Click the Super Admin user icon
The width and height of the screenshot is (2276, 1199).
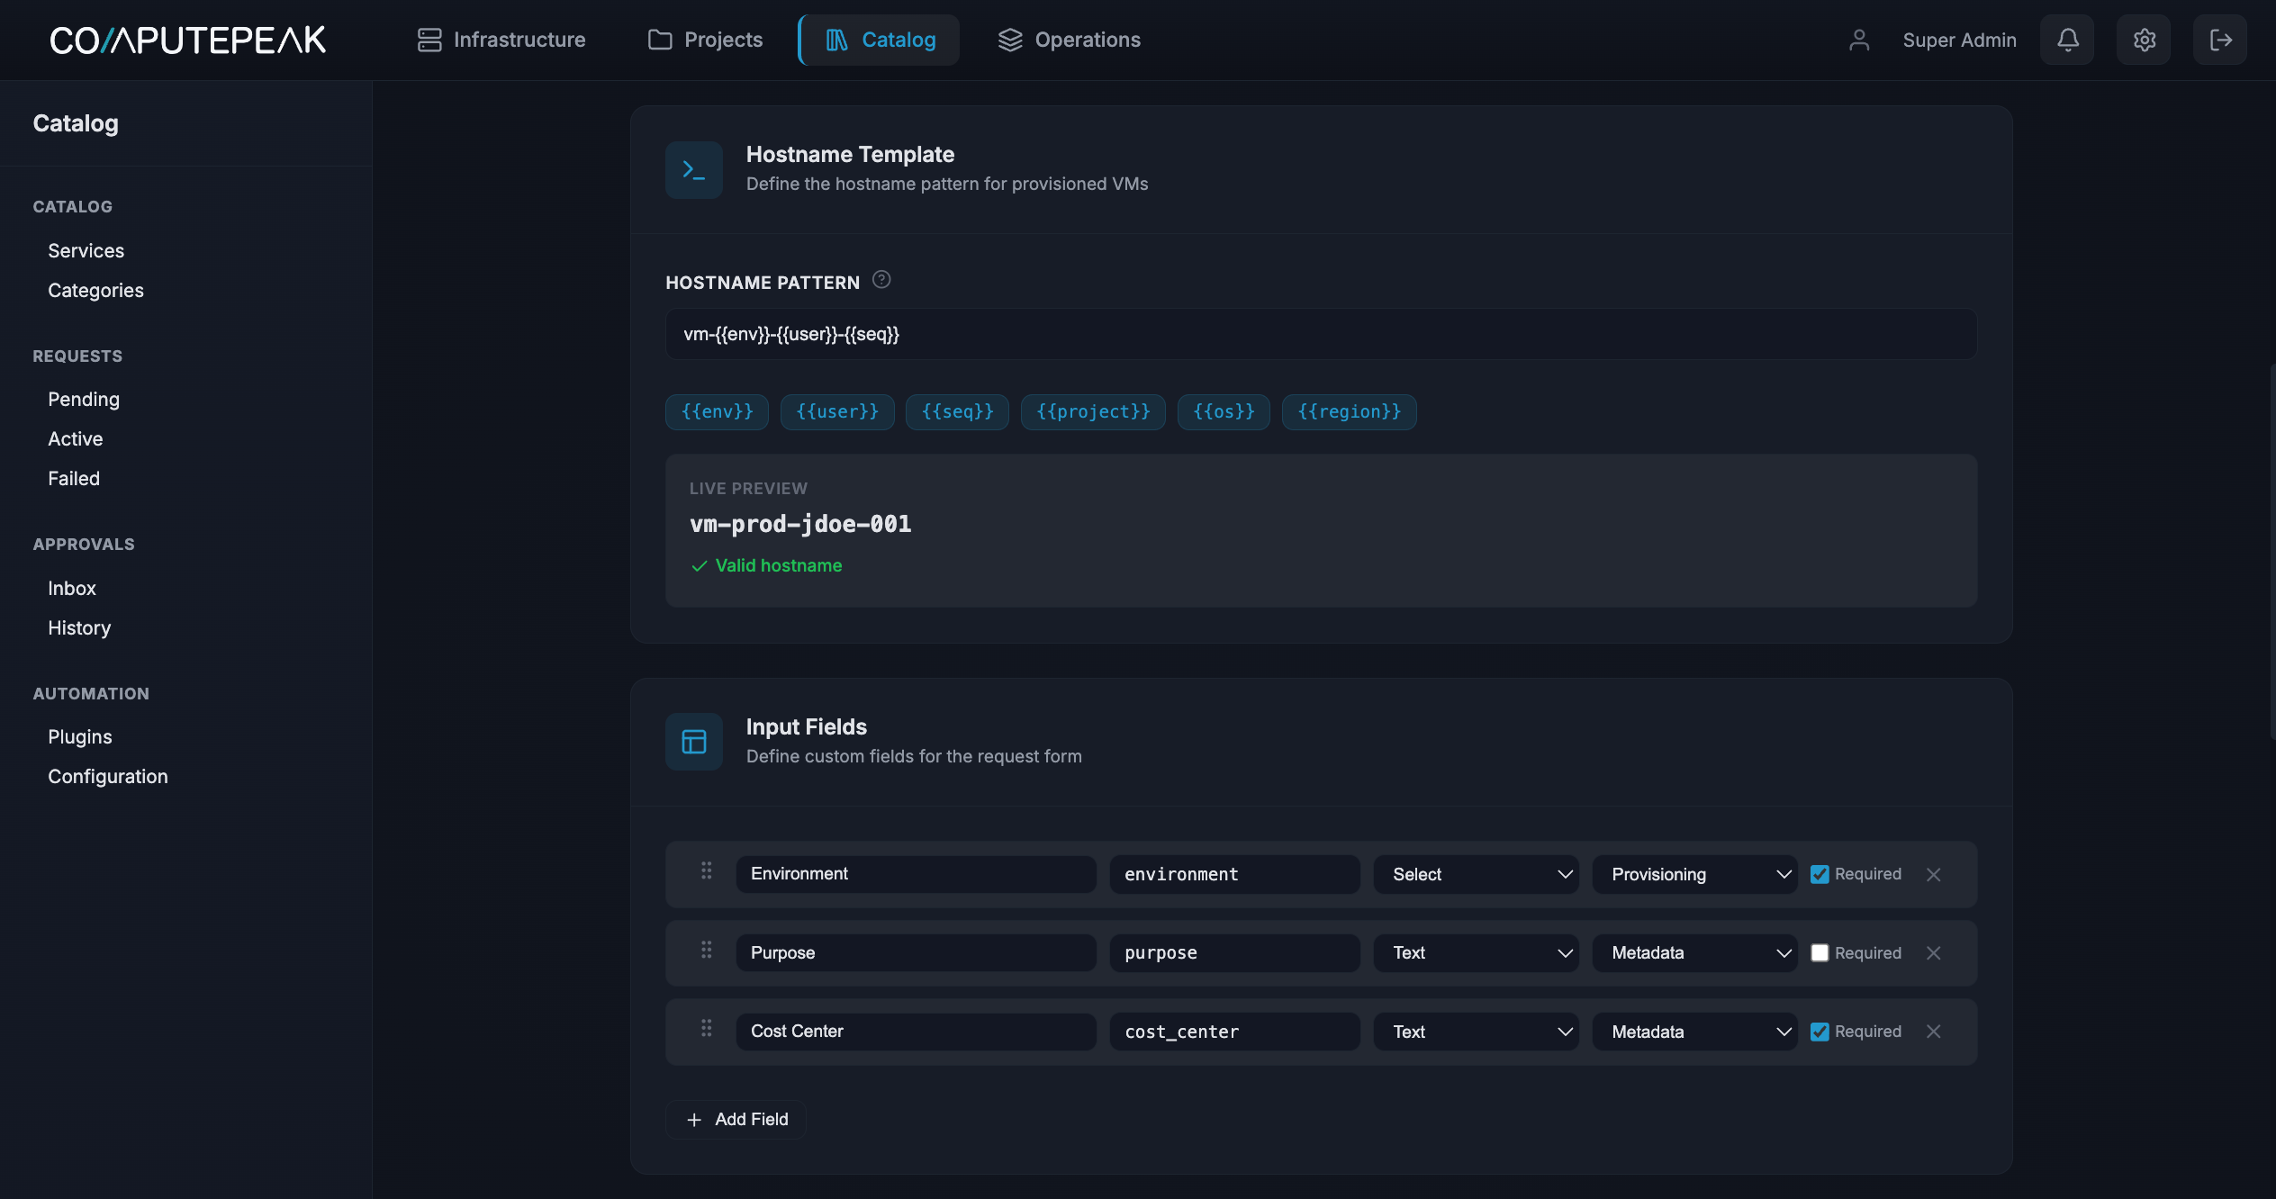click(1859, 40)
